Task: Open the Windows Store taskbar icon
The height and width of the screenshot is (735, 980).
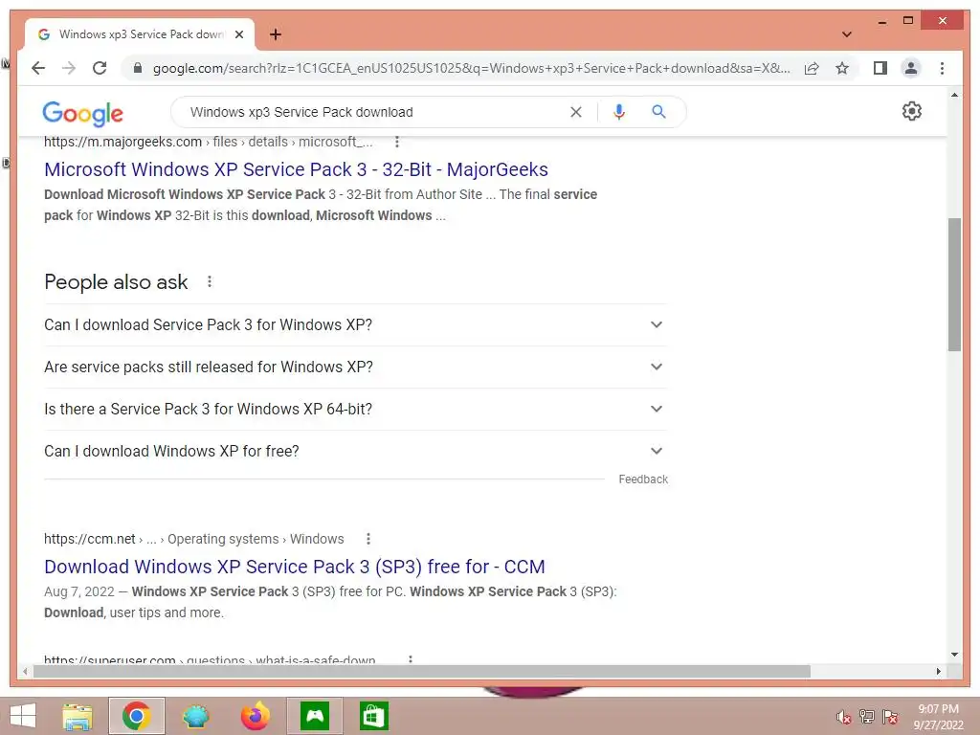Action: click(374, 716)
